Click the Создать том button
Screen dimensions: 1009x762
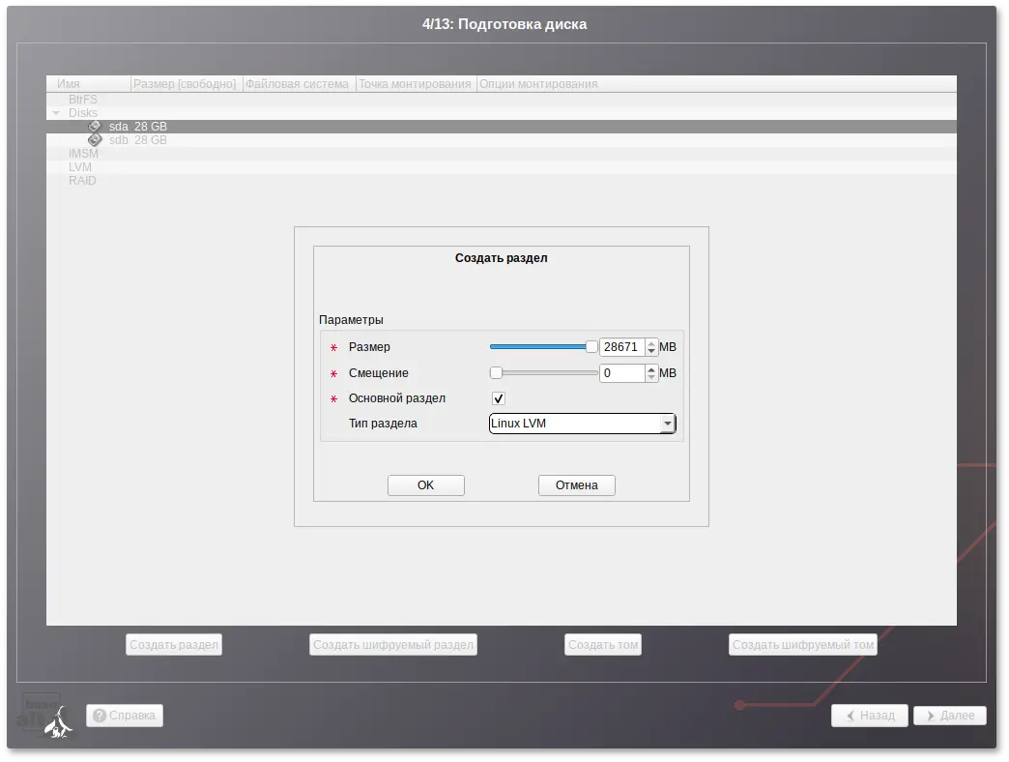(x=603, y=644)
